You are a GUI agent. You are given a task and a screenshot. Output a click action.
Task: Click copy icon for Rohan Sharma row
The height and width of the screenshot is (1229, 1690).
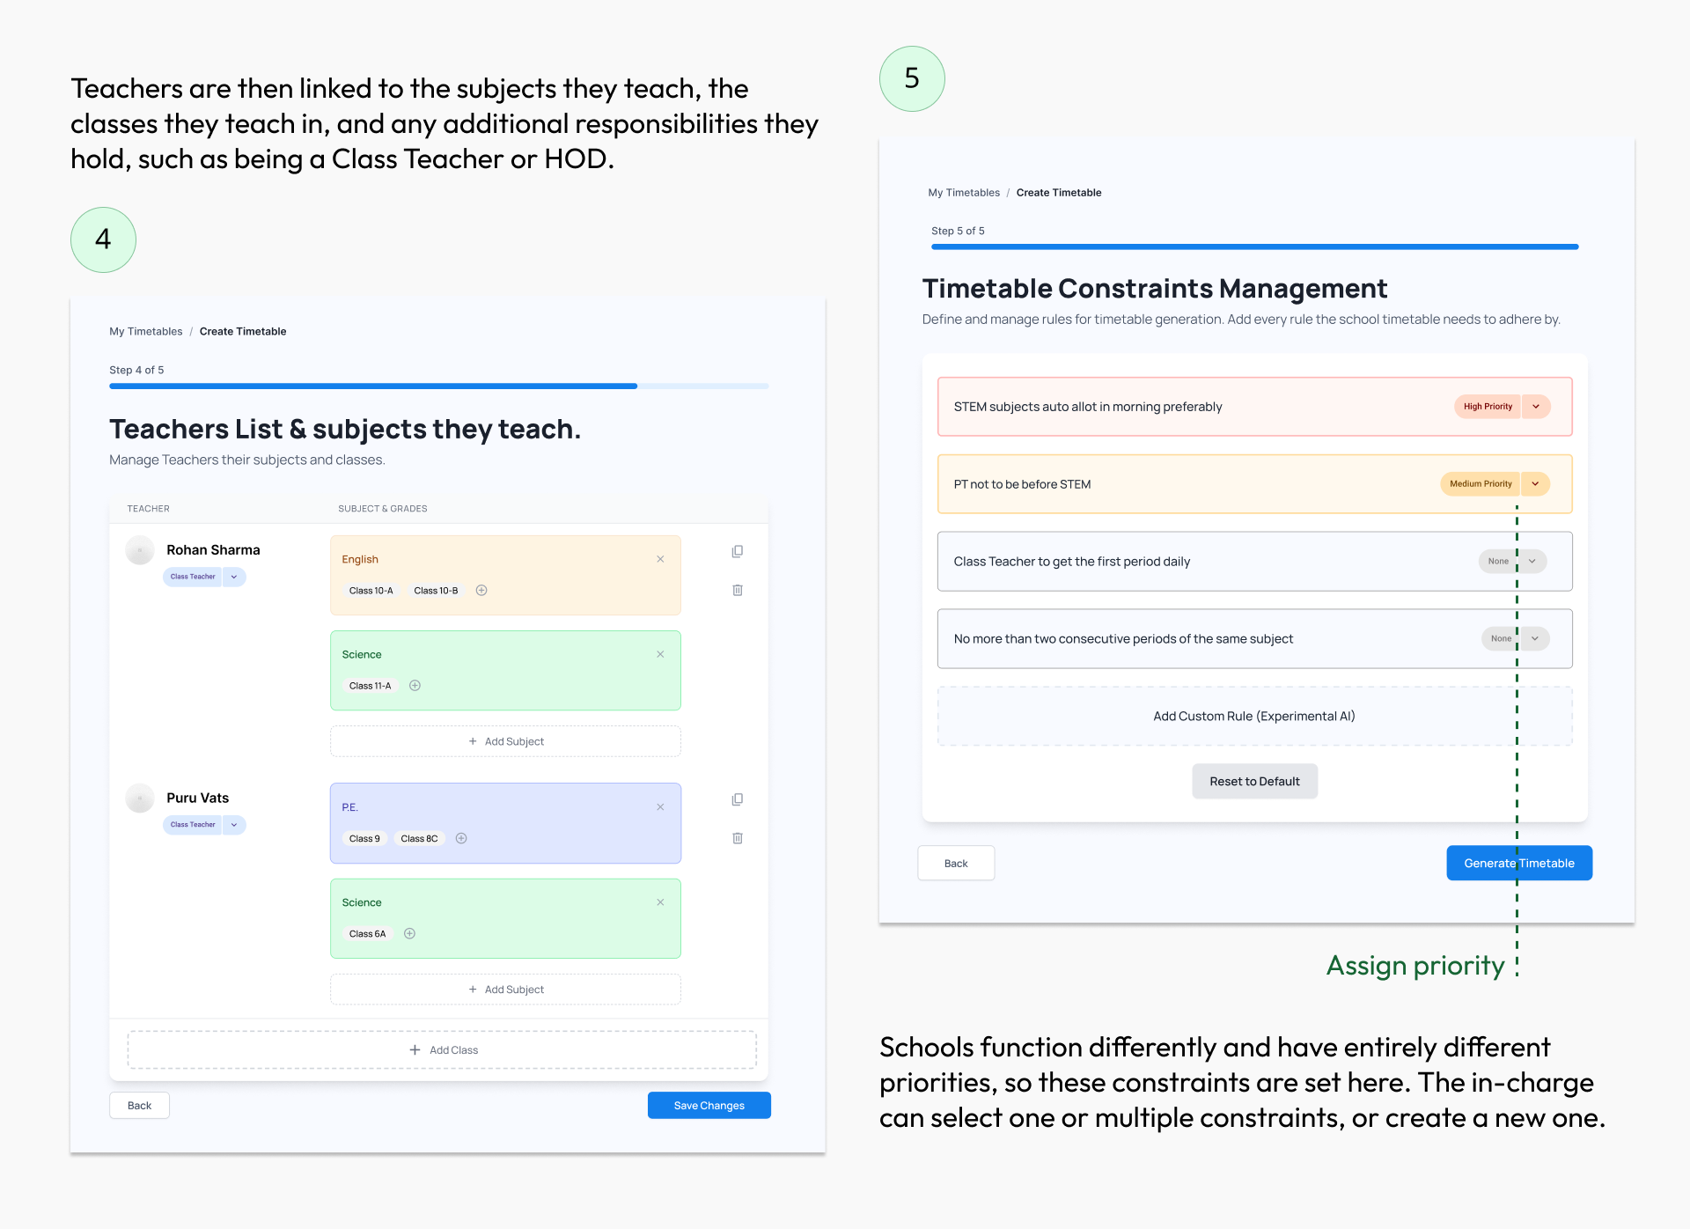coord(738,551)
